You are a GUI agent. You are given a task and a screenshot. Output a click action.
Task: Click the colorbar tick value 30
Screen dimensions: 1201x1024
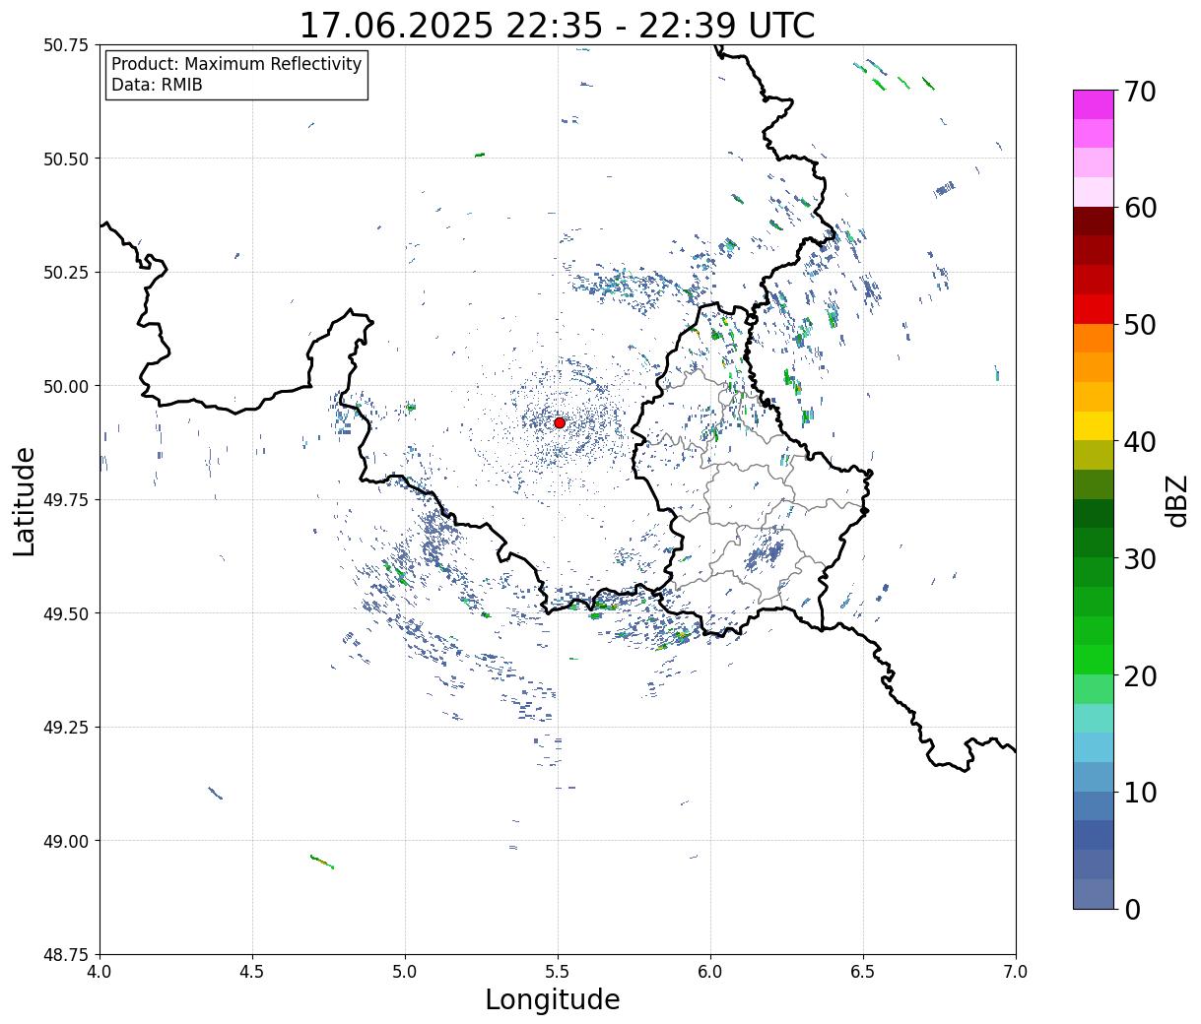pos(1139,559)
